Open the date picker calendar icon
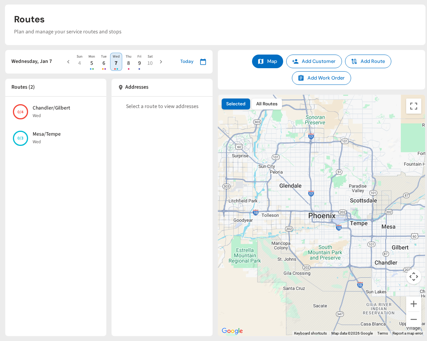 pos(203,61)
